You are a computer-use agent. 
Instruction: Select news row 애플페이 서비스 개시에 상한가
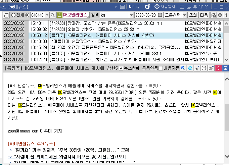coord(113,35)
